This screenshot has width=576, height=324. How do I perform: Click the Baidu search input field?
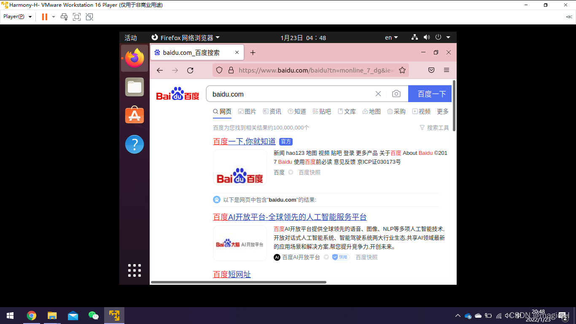tap(291, 94)
